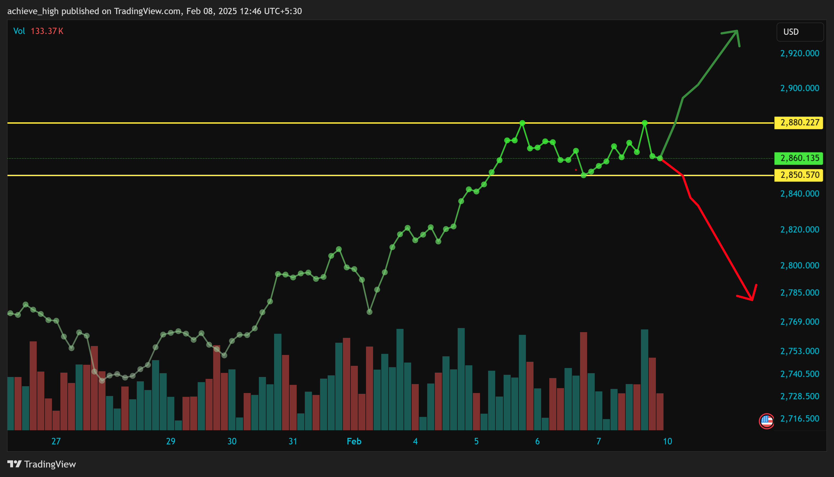Image resolution: width=834 pixels, height=477 pixels.
Task: Click the 2,740.500 price axis label
Action: 799,374
